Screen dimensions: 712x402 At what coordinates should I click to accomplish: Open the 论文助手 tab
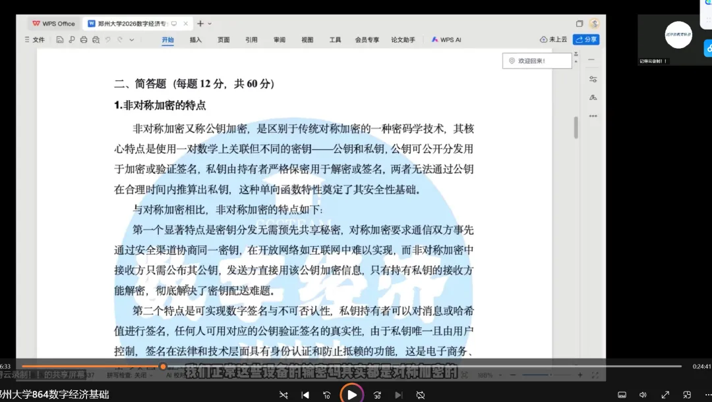(x=403, y=40)
